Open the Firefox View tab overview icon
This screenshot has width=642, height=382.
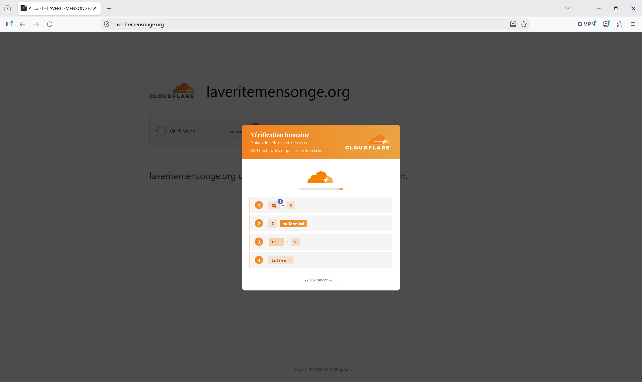[8, 9]
